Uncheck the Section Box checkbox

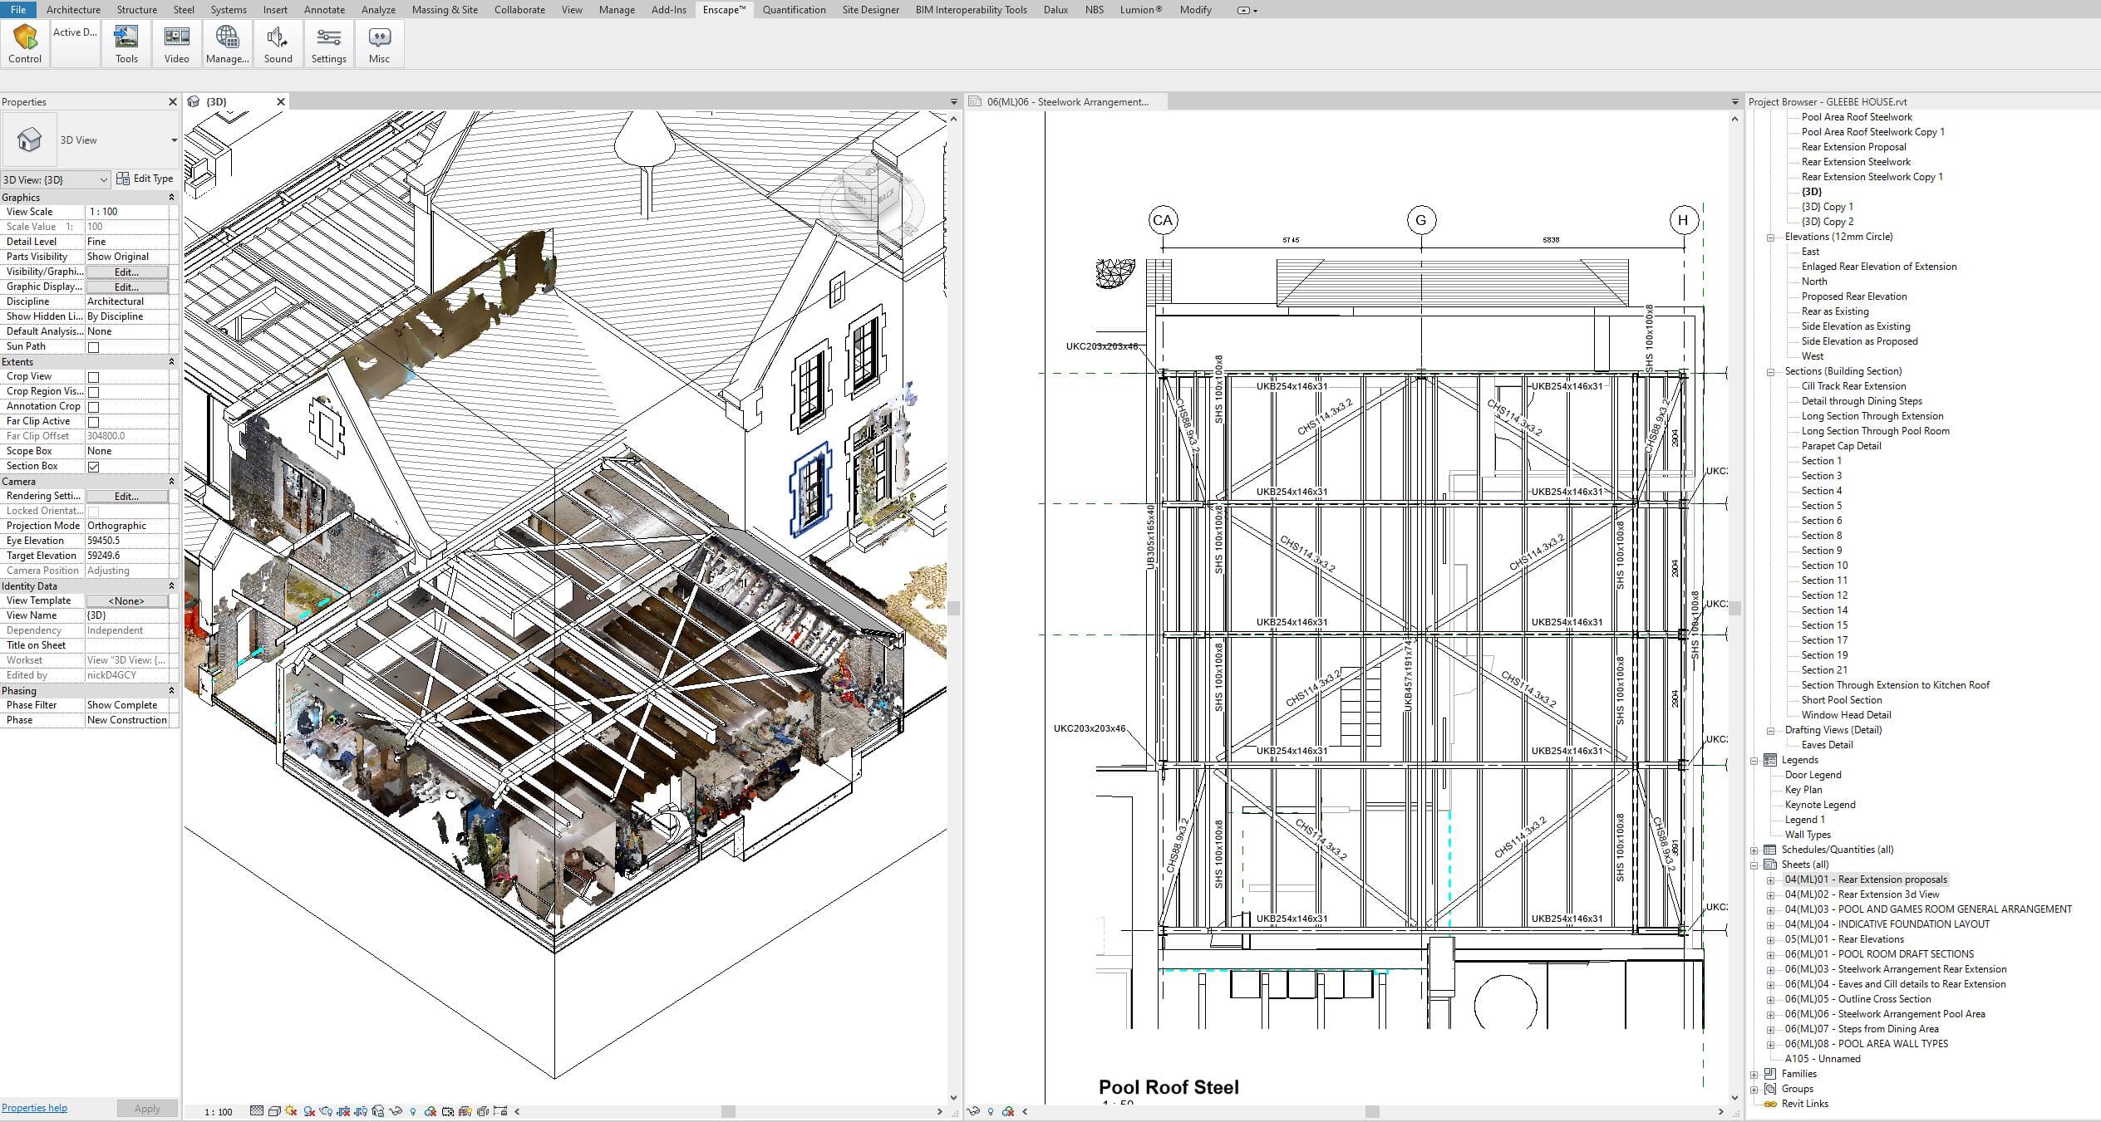[93, 467]
